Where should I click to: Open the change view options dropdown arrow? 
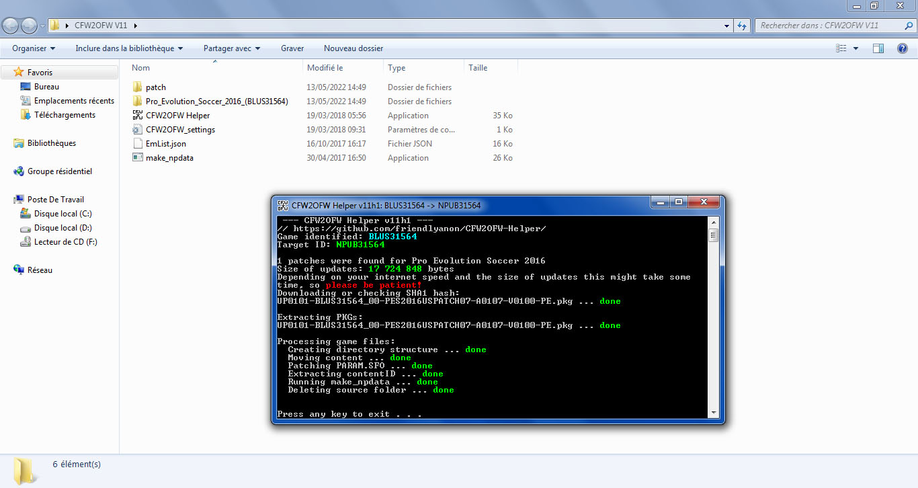pyautogui.click(x=856, y=48)
